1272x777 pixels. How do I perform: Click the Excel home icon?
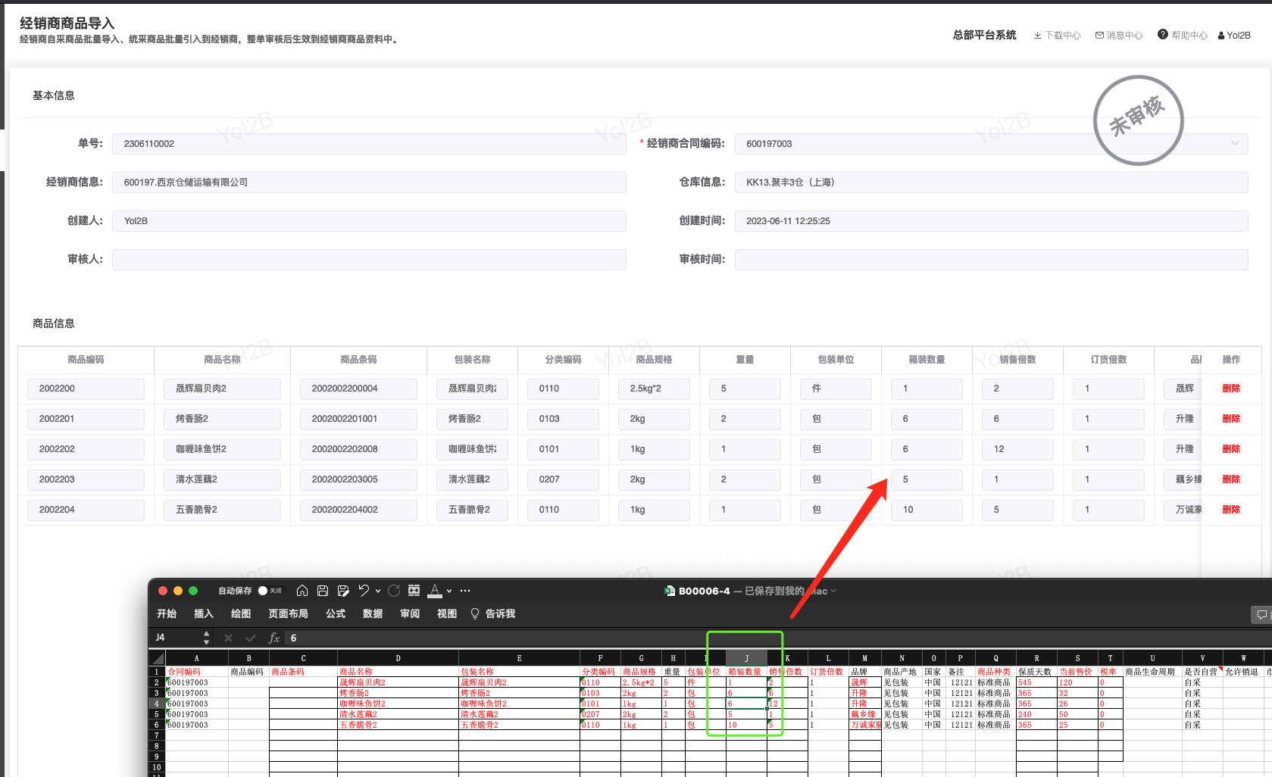(302, 591)
